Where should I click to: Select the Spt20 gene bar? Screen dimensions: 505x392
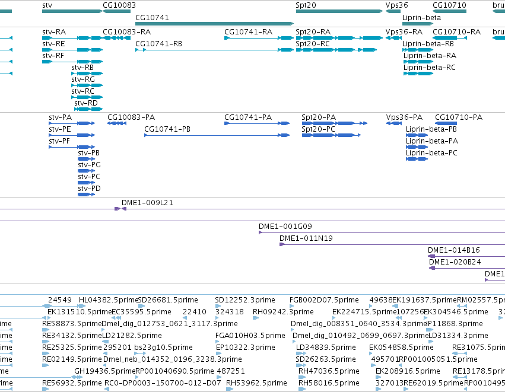pos(339,11)
